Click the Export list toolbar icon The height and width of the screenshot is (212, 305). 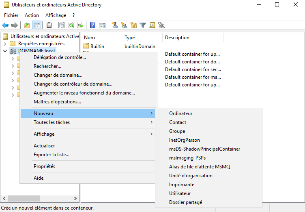tap(80, 25)
